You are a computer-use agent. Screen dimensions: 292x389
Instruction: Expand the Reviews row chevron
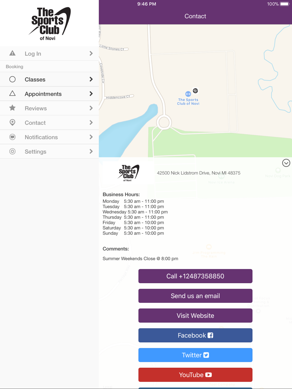click(x=91, y=108)
